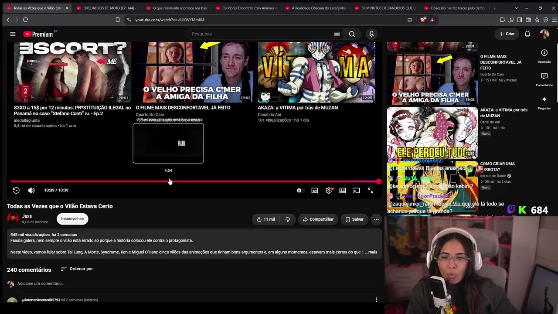
Task: Mute the video volume
Action: (x=31, y=190)
